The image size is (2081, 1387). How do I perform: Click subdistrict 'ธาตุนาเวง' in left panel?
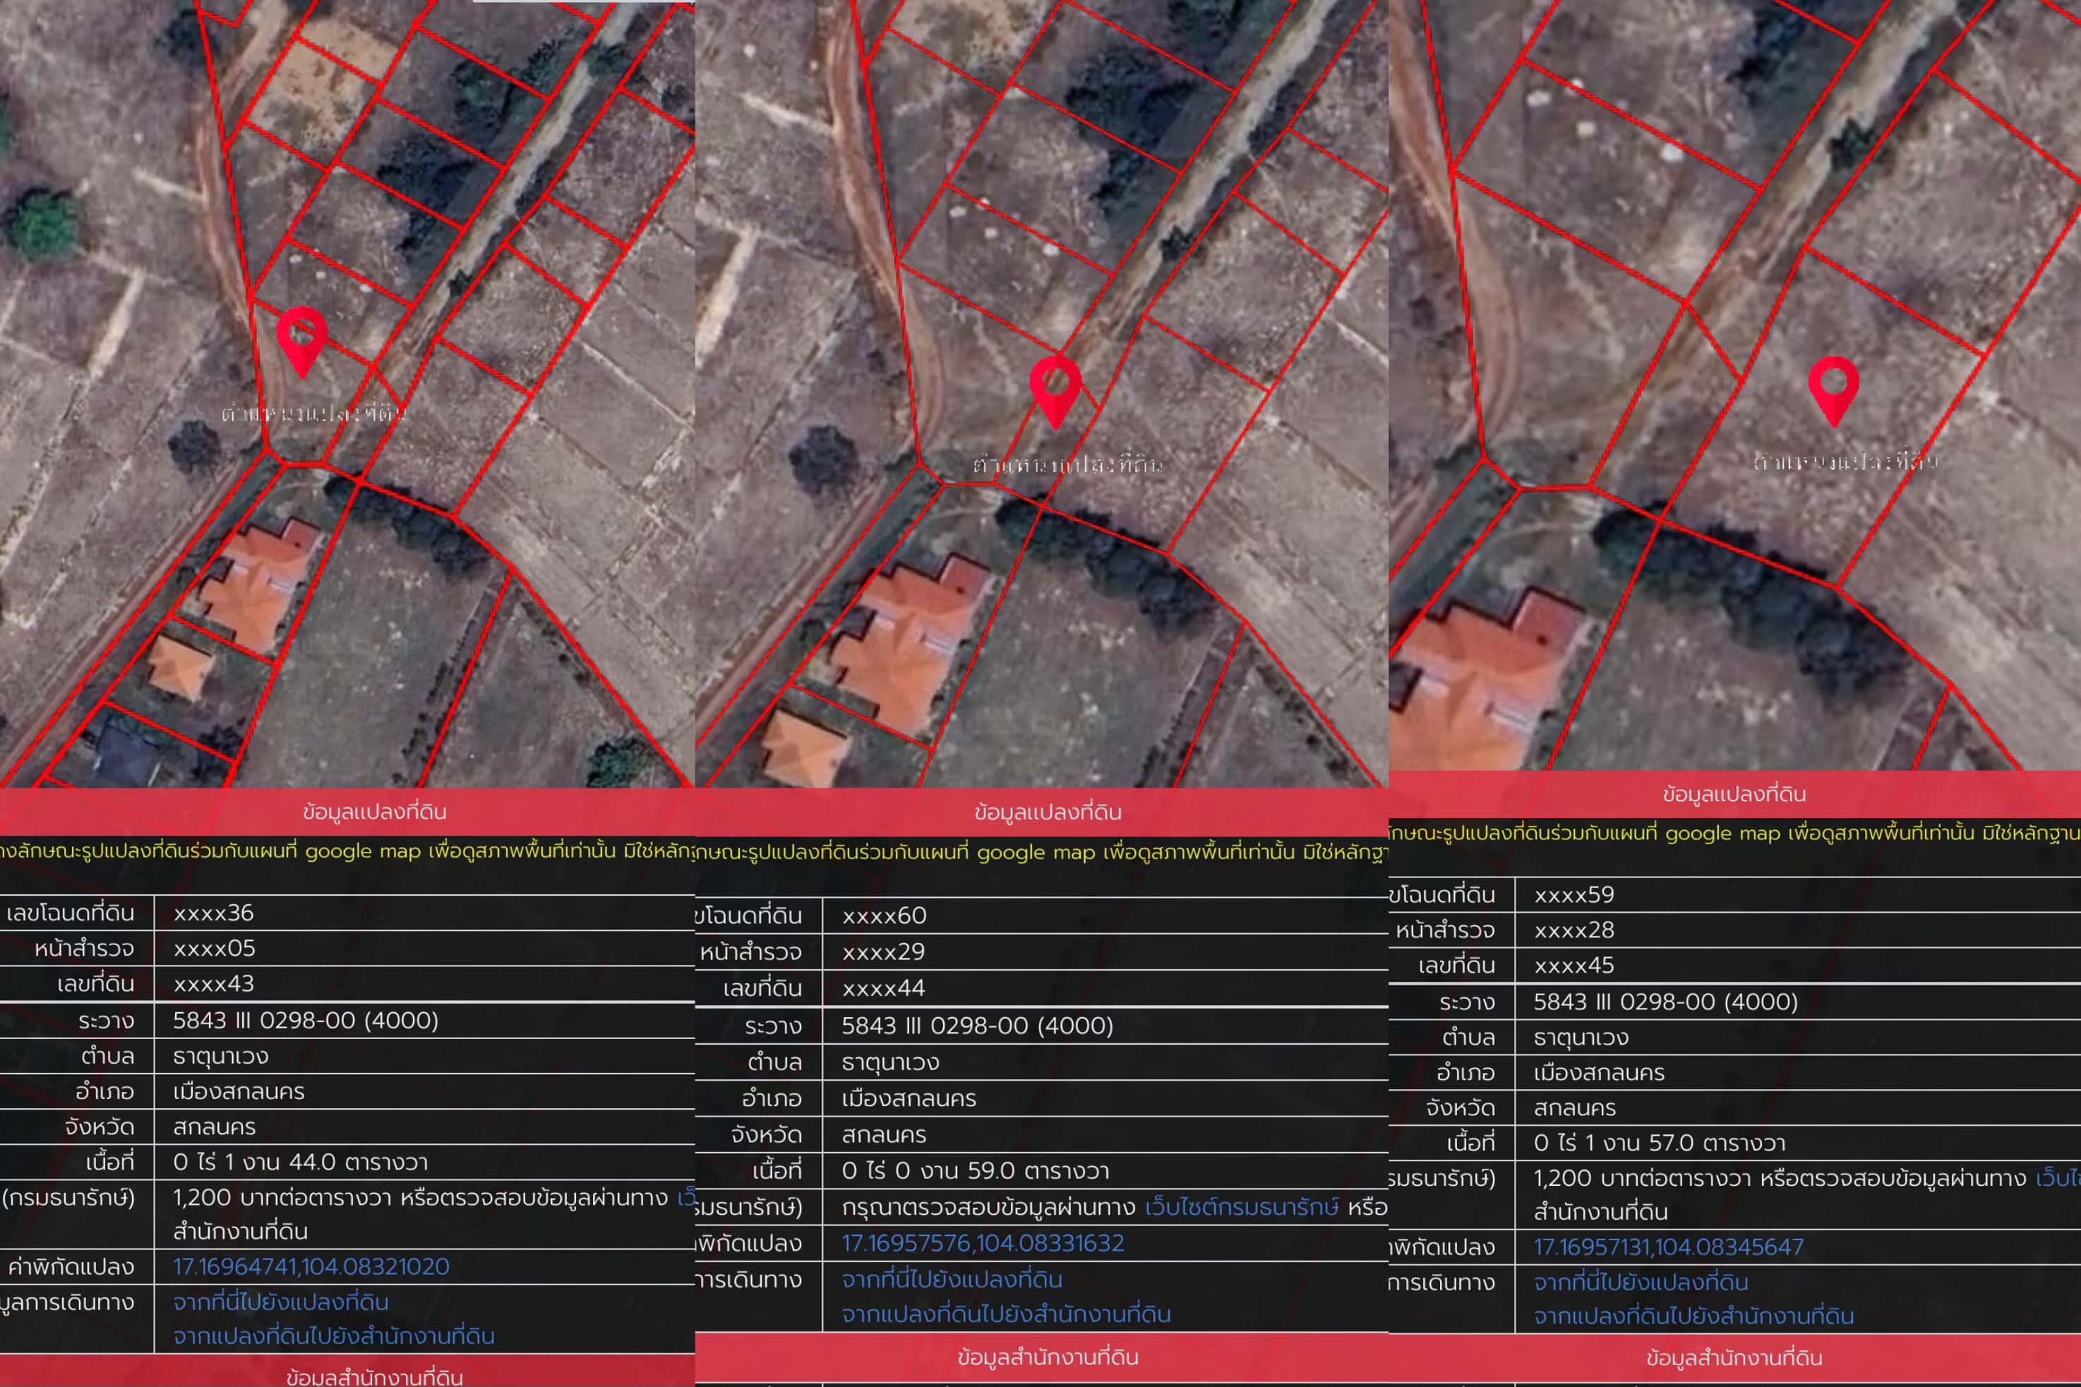click(x=220, y=1056)
